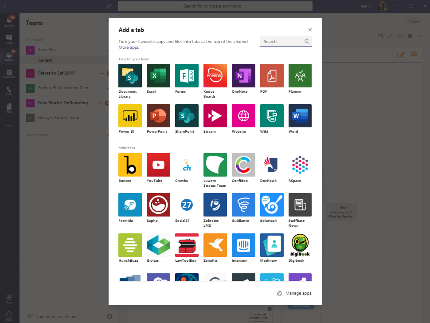
Task: Open Files in the left sidebar
Action: tap(9, 108)
